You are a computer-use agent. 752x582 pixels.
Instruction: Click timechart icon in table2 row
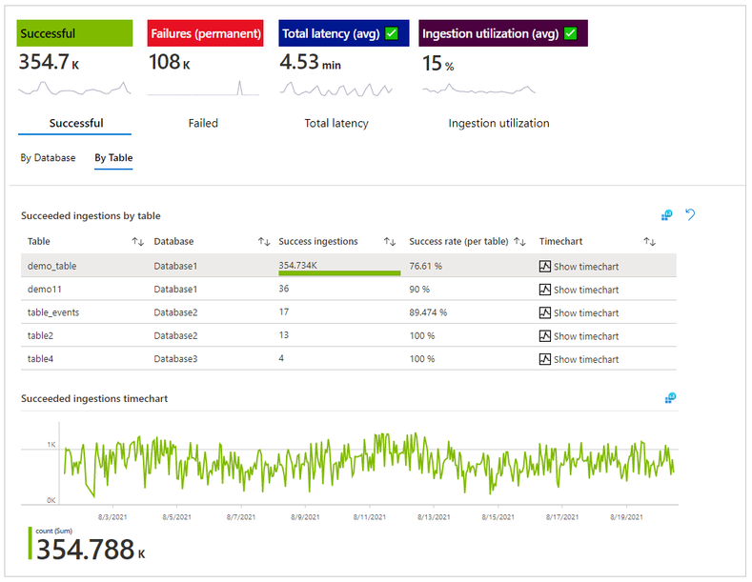pyautogui.click(x=545, y=336)
